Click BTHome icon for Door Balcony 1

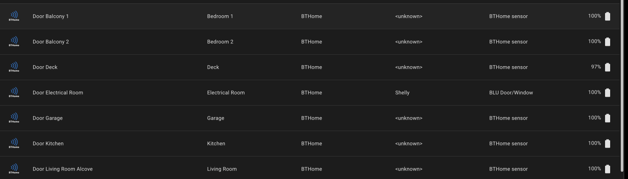click(14, 16)
